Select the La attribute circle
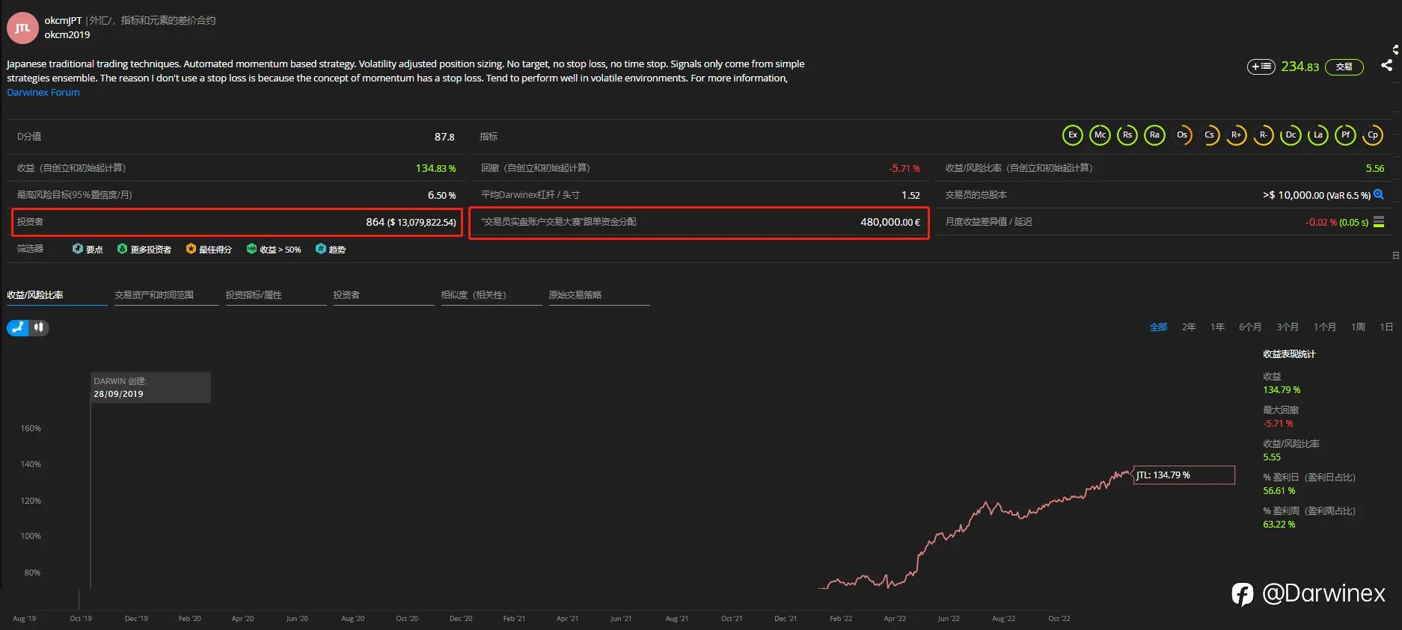The image size is (1402, 630). click(x=1318, y=135)
